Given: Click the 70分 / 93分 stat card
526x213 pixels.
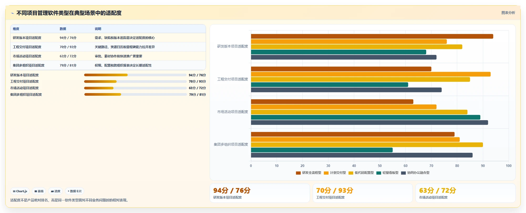Looking at the screenshot, I should pyautogui.click(x=363, y=193).
